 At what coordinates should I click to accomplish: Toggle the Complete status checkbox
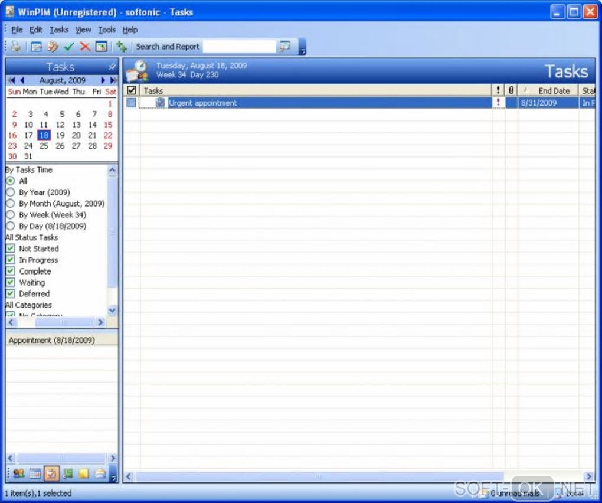11,271
